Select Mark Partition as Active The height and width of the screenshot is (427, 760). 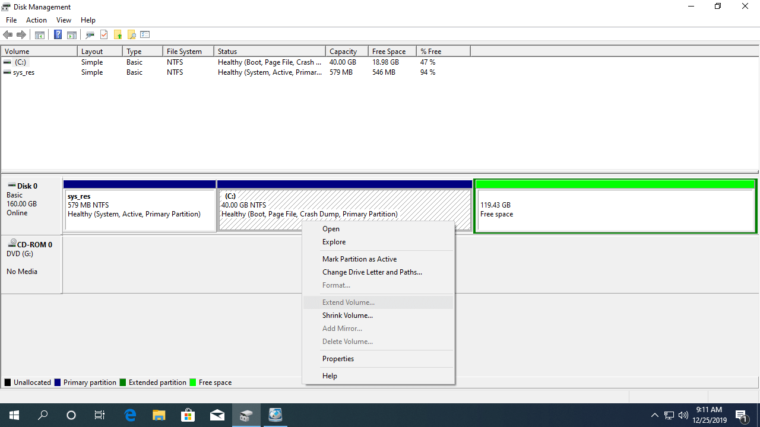tap(359, 259)
